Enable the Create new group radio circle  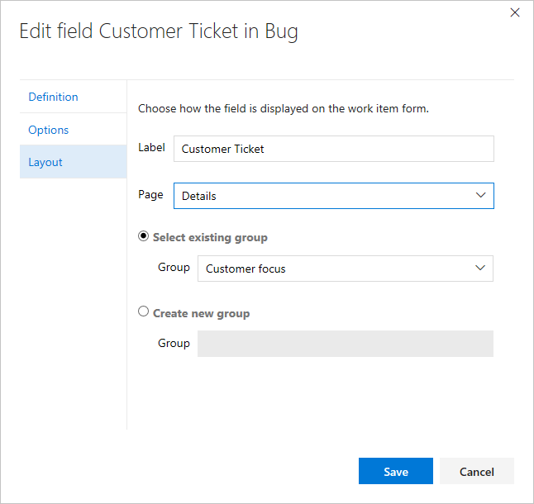144,312
